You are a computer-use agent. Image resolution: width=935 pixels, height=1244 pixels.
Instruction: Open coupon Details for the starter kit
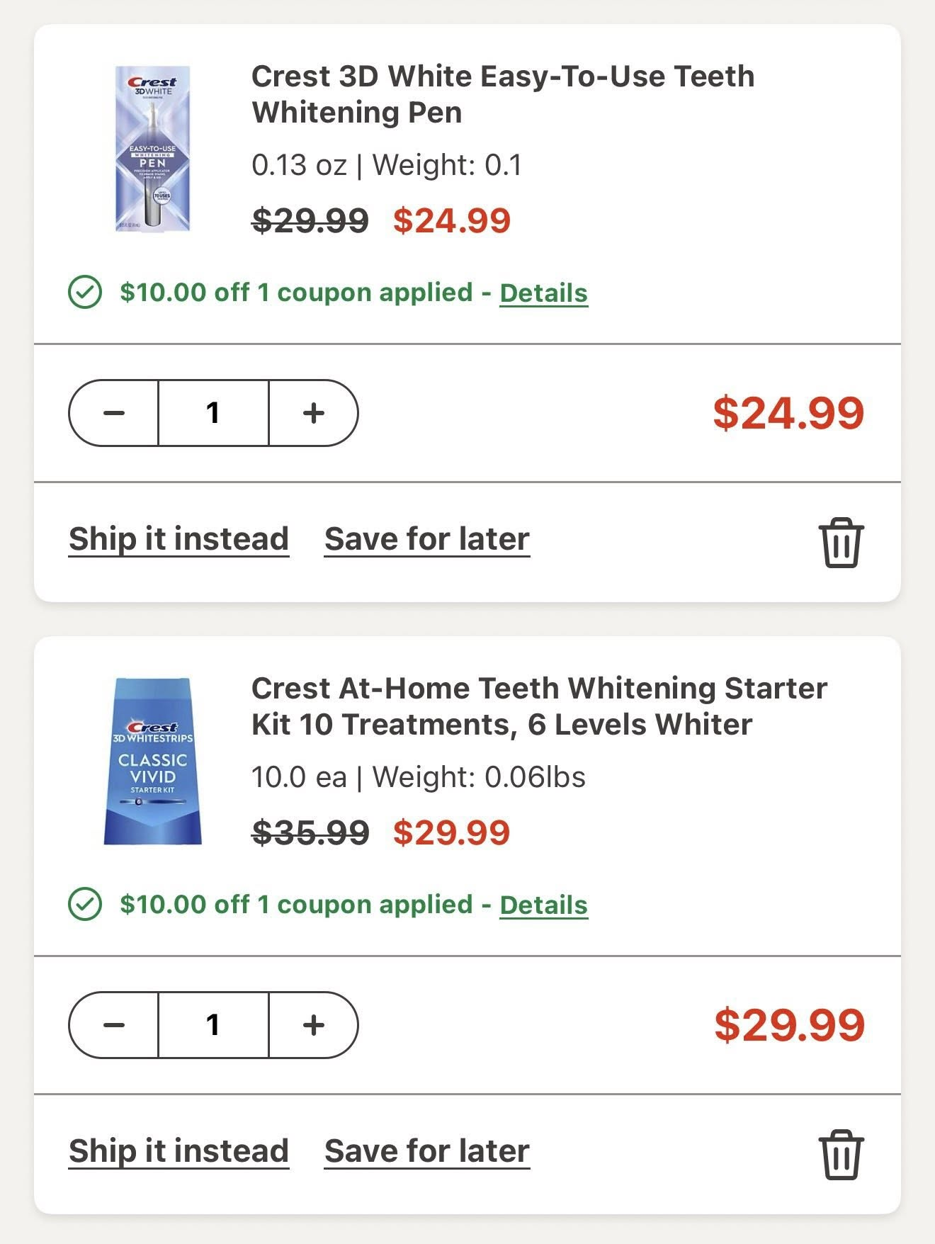(543, 905)
